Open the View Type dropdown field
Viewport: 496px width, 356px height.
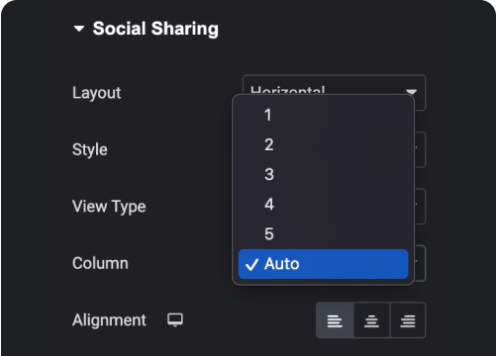pyautogui.click(x=420, y=207)
